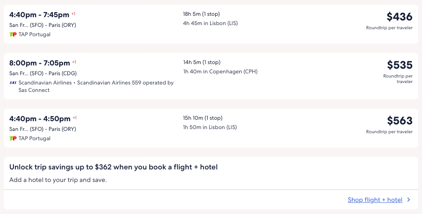Click the 15h 10m (1 stop) duration

point(203,118)
